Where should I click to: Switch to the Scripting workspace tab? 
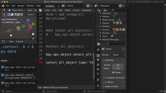click(50, 6)
